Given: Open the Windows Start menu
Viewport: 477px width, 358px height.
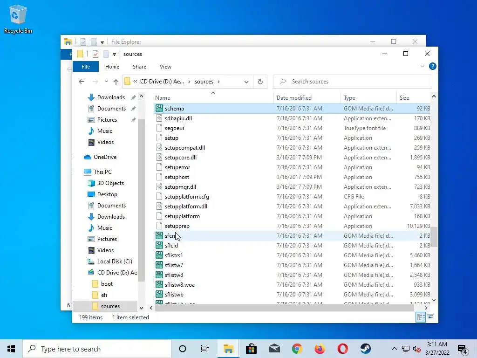Looking at the screenshot, I should 11,349.
